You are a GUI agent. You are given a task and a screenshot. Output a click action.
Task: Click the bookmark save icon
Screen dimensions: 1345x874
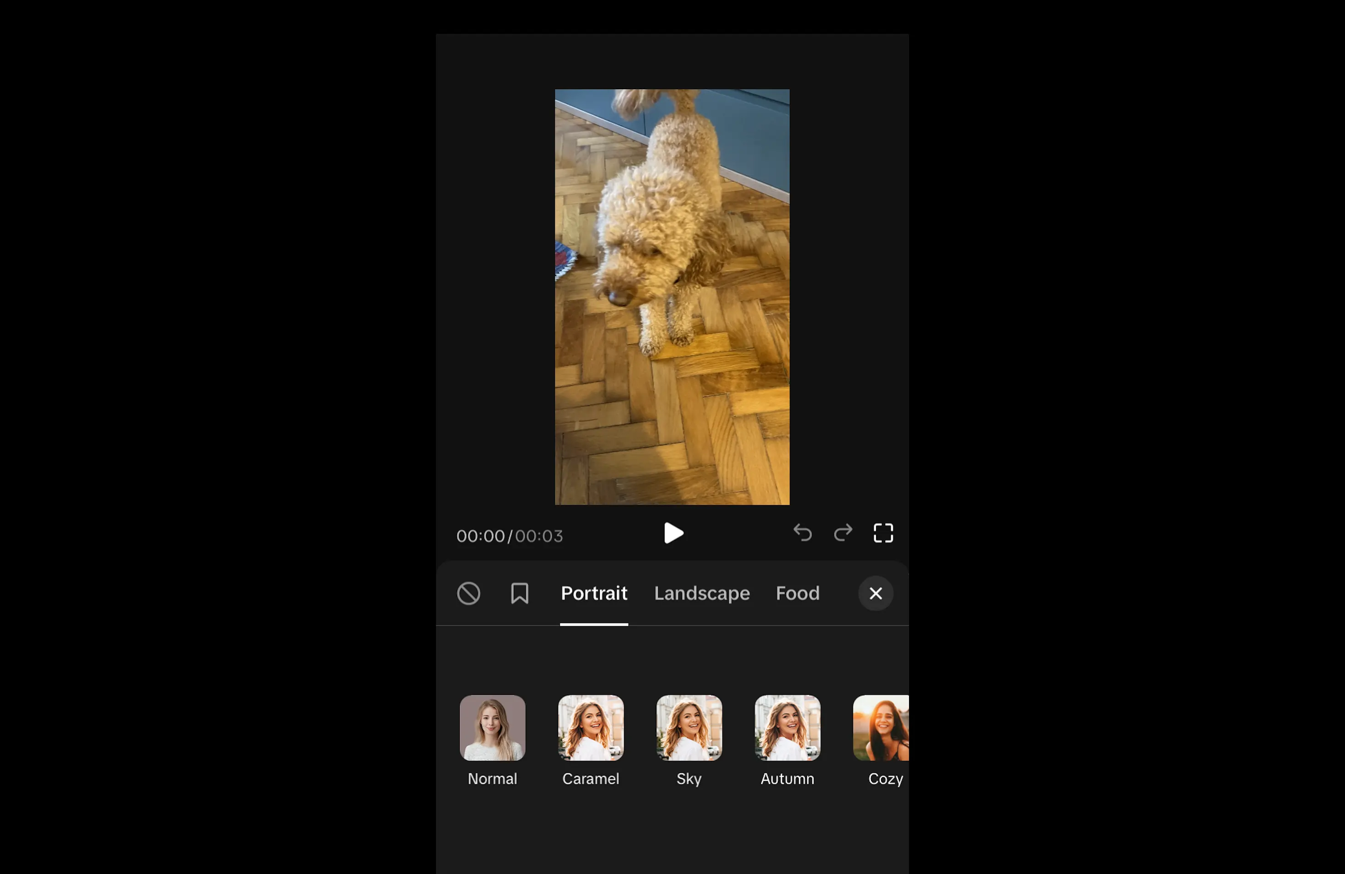(x=520, y=593)
